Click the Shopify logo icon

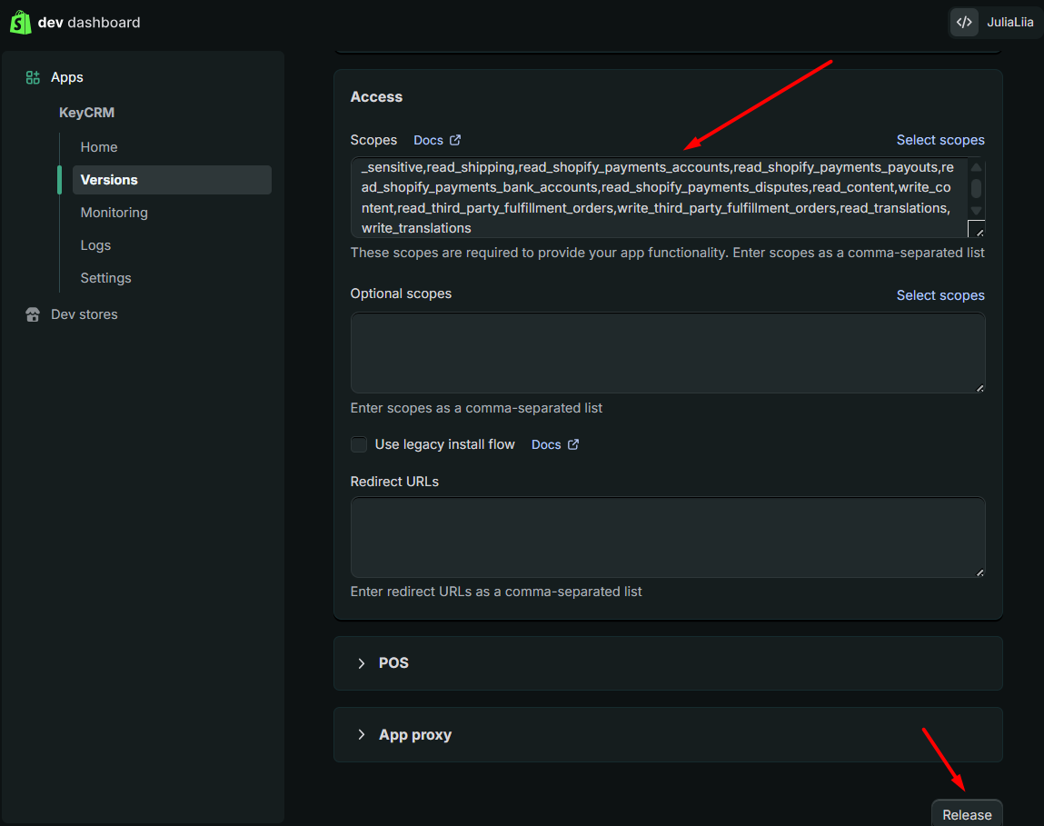coord(20,23)
